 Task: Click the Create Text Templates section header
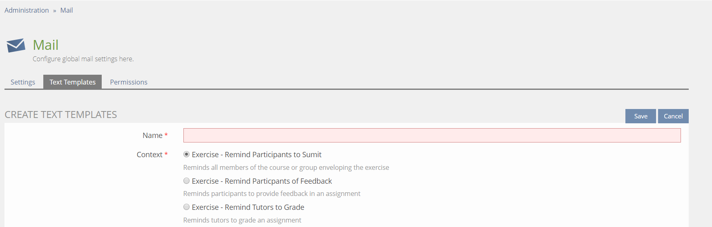(61, 115)
